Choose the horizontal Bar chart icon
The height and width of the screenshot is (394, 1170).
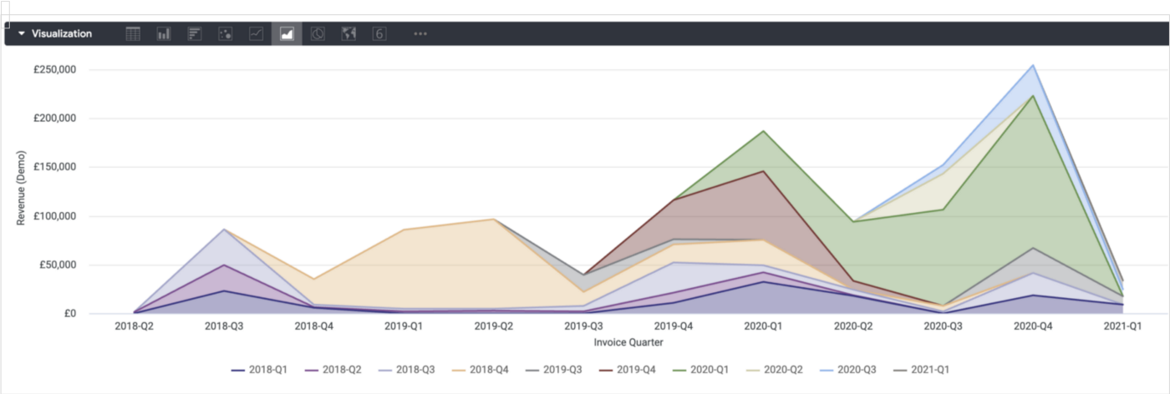[195, 34]
